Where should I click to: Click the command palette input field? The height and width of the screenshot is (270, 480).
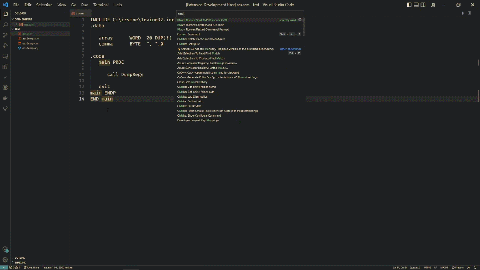(x=239, y=13)
